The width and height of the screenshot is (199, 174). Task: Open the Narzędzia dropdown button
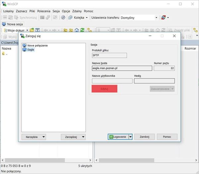[x=34, y=137]
